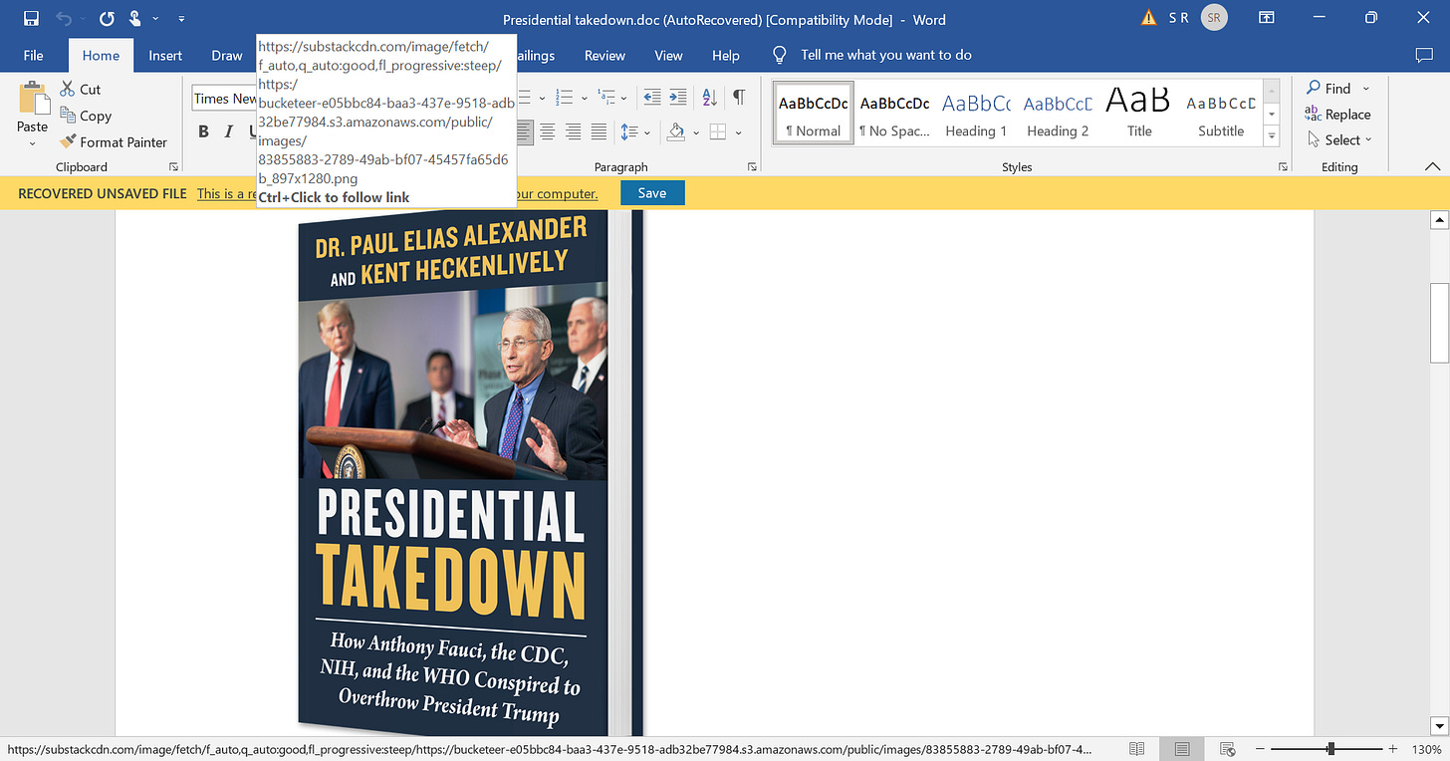Apply the Heading 2 style

point(1058,114)
